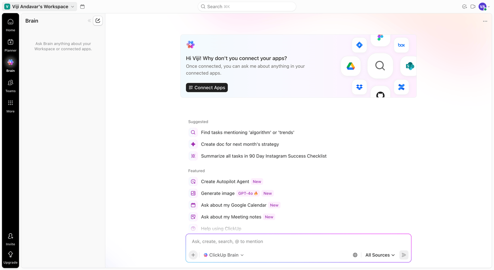Open the Planner from the sidebar
The height and width of the screenshot is (270, 494).
10,45
